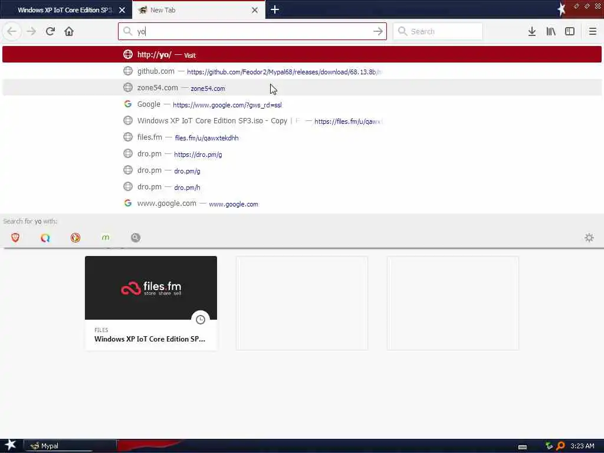Choose the dro.pm/g suggestion without https
The height and width of the screenshot is (453, 604).
tap(302, 170)
